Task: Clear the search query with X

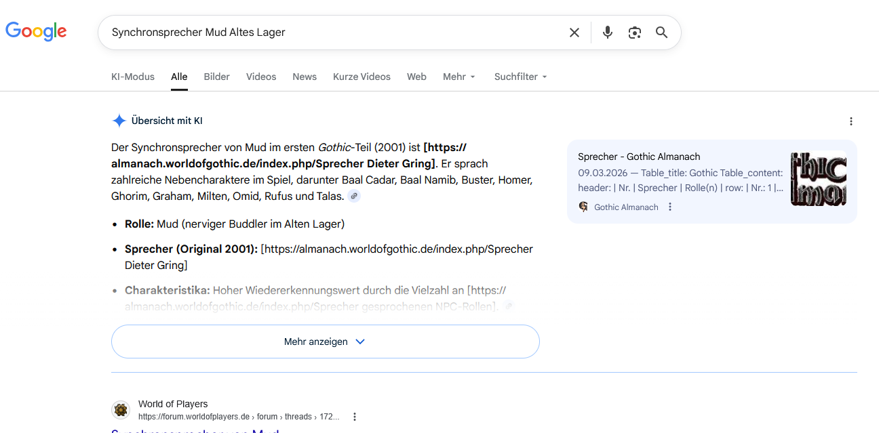Action: 574,33
